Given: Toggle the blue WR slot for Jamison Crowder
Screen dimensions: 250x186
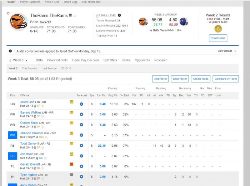Looking at the screenshot, I should 12,135.
